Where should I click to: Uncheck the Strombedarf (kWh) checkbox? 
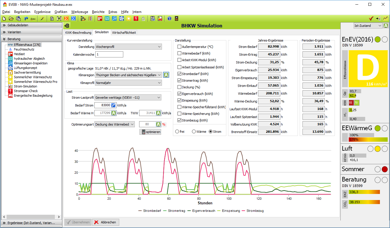[179, 74]
